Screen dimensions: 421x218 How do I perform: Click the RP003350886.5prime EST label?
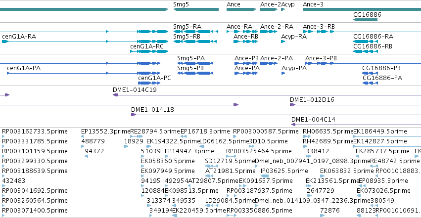pyautogui.click(x=259, y=211)
